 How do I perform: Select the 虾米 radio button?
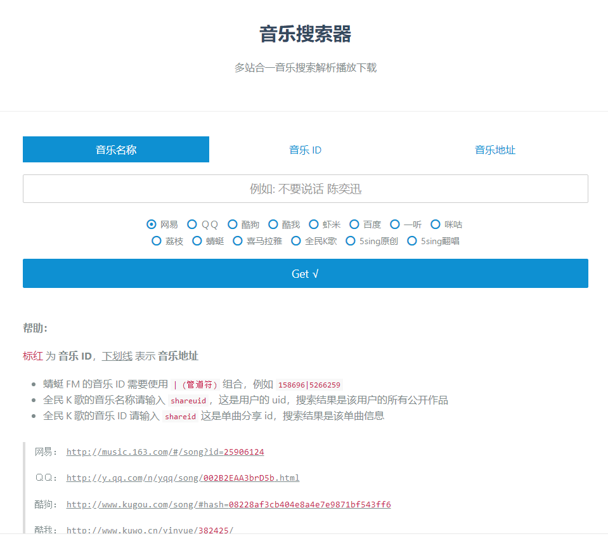coord(314,225)
